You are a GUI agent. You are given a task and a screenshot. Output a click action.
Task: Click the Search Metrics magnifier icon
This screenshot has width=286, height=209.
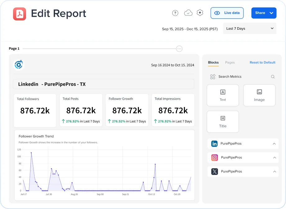[x=272, y=76]
